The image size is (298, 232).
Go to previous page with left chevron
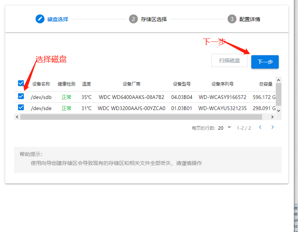pyautogui.click(x=260, y=127)
